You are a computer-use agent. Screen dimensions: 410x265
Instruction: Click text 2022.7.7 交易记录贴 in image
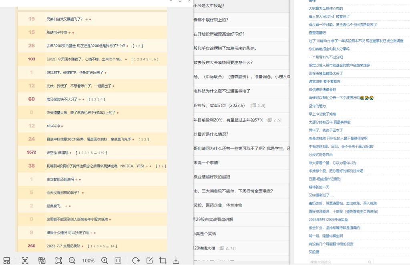64,246
